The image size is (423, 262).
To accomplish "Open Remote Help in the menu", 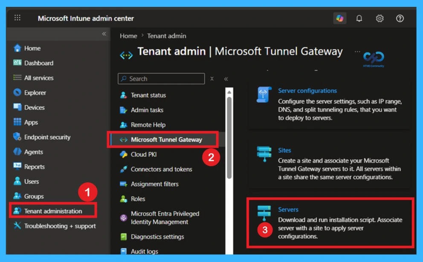I will (x=148, y=125).
